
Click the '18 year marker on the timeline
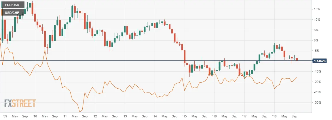pos(274,117)
